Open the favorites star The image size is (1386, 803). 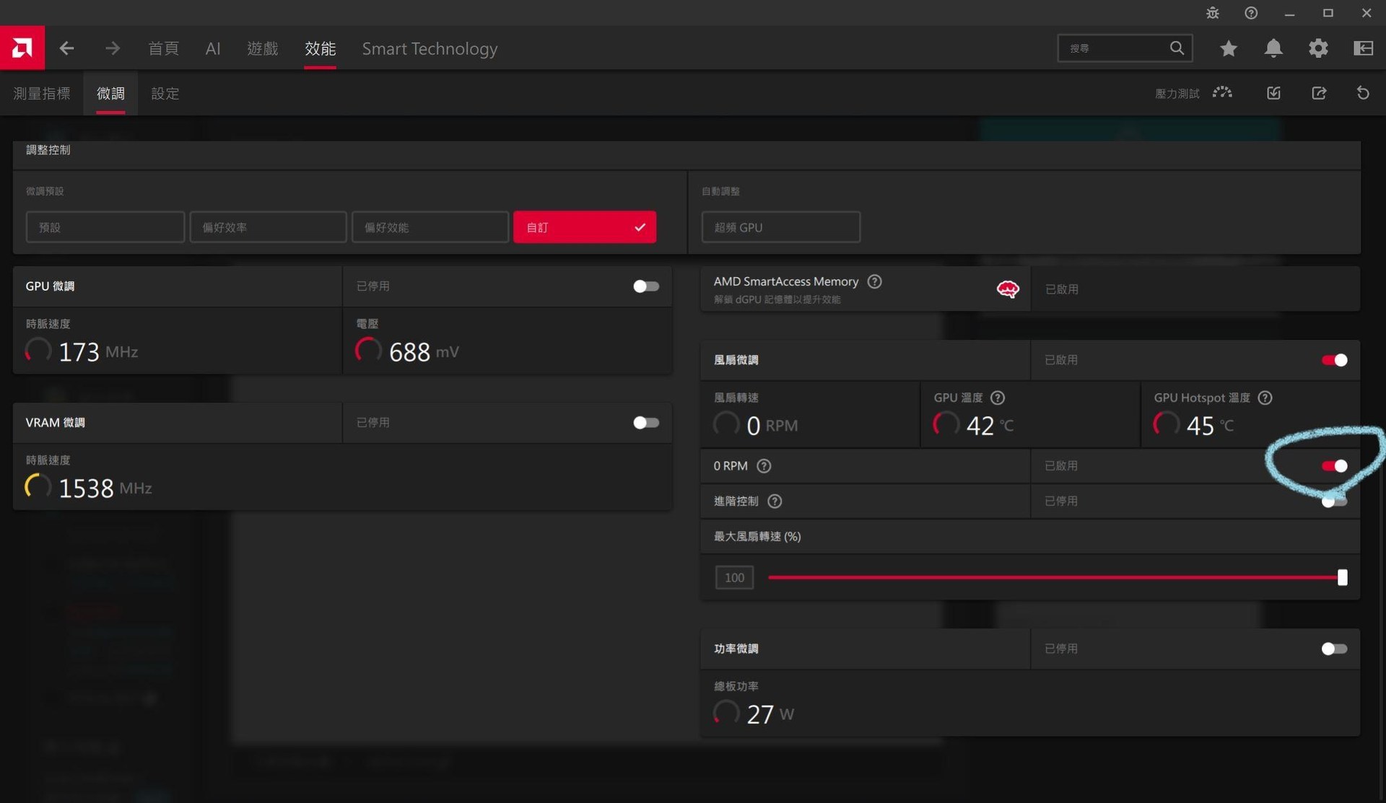click(x=1228, y=48)
